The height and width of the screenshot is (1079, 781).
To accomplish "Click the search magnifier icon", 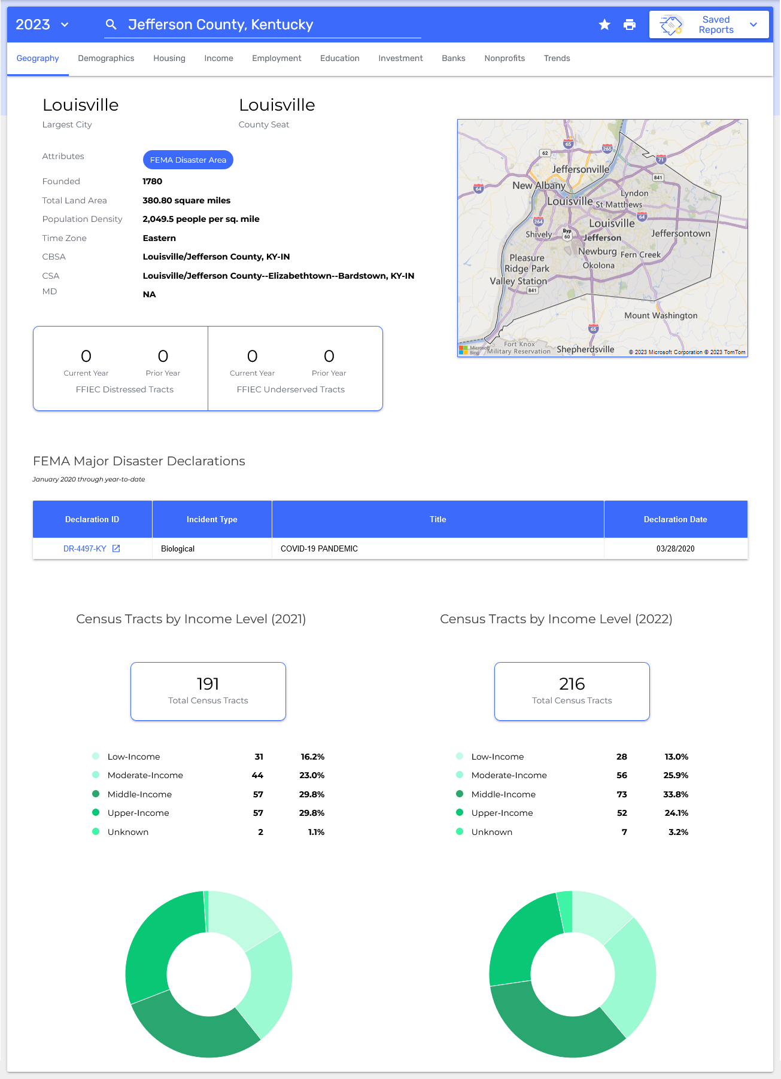I will (111, 25).
